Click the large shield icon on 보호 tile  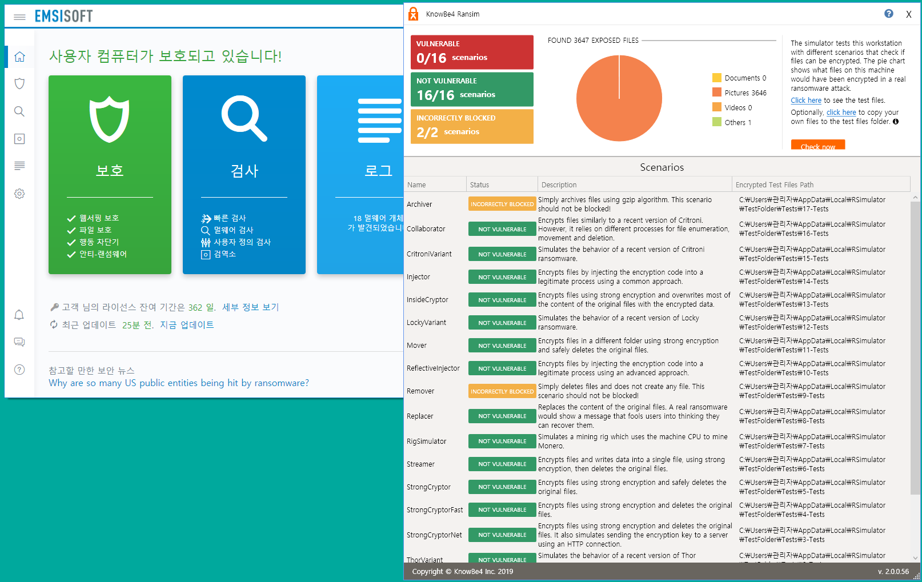[x=110, y=119]
